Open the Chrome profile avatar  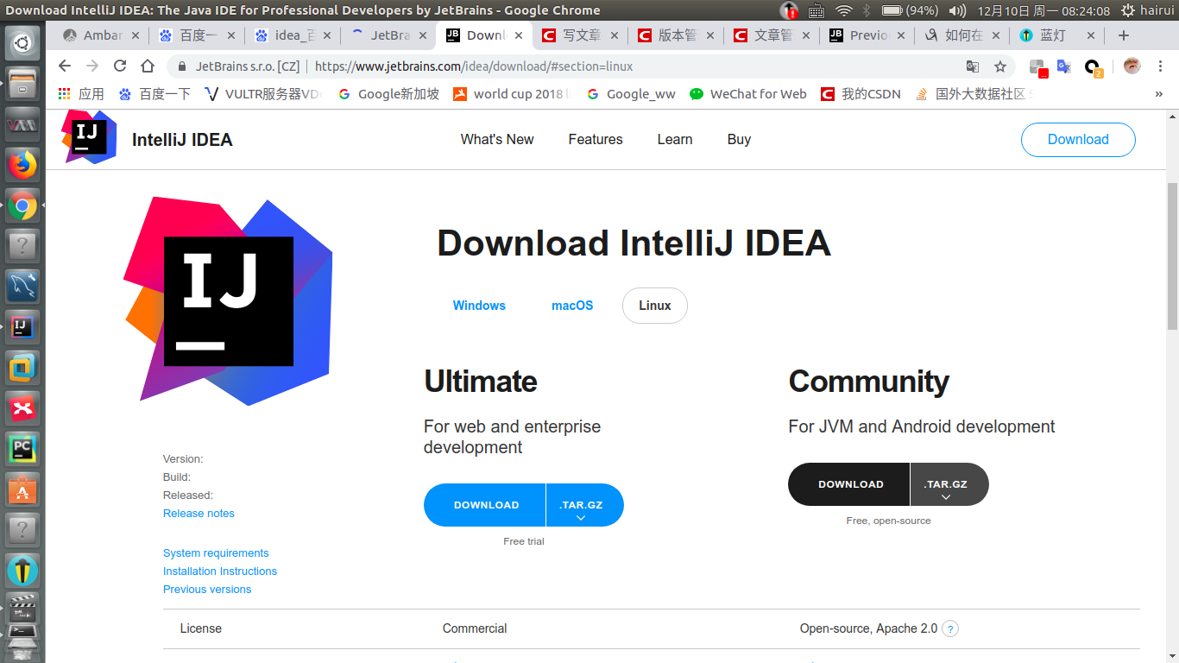(x=1132, y=66)
